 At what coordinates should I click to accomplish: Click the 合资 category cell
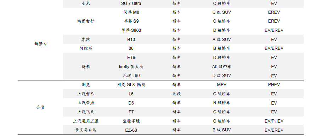40,107
